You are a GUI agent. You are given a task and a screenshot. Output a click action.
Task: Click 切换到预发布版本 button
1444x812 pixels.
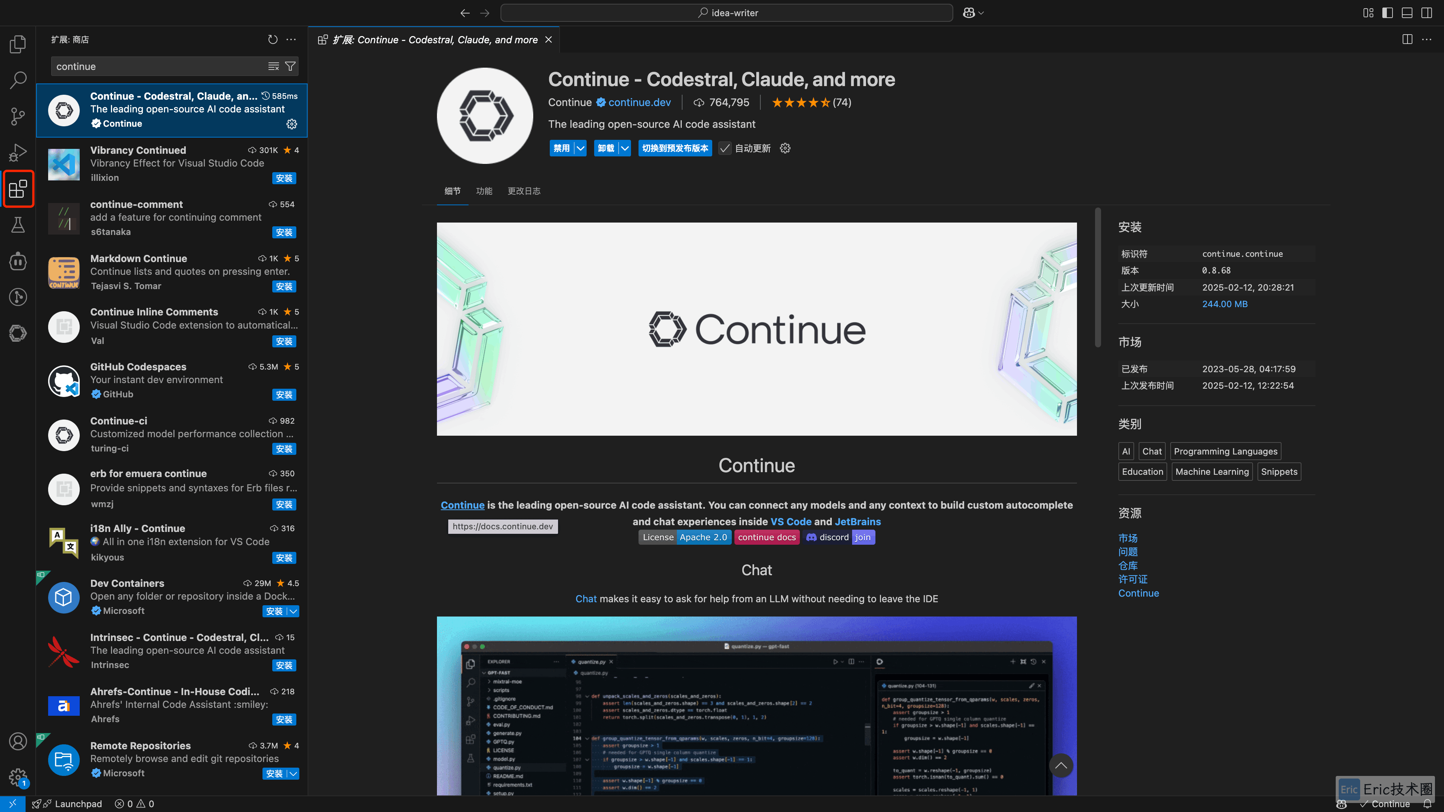pos(675,148)
